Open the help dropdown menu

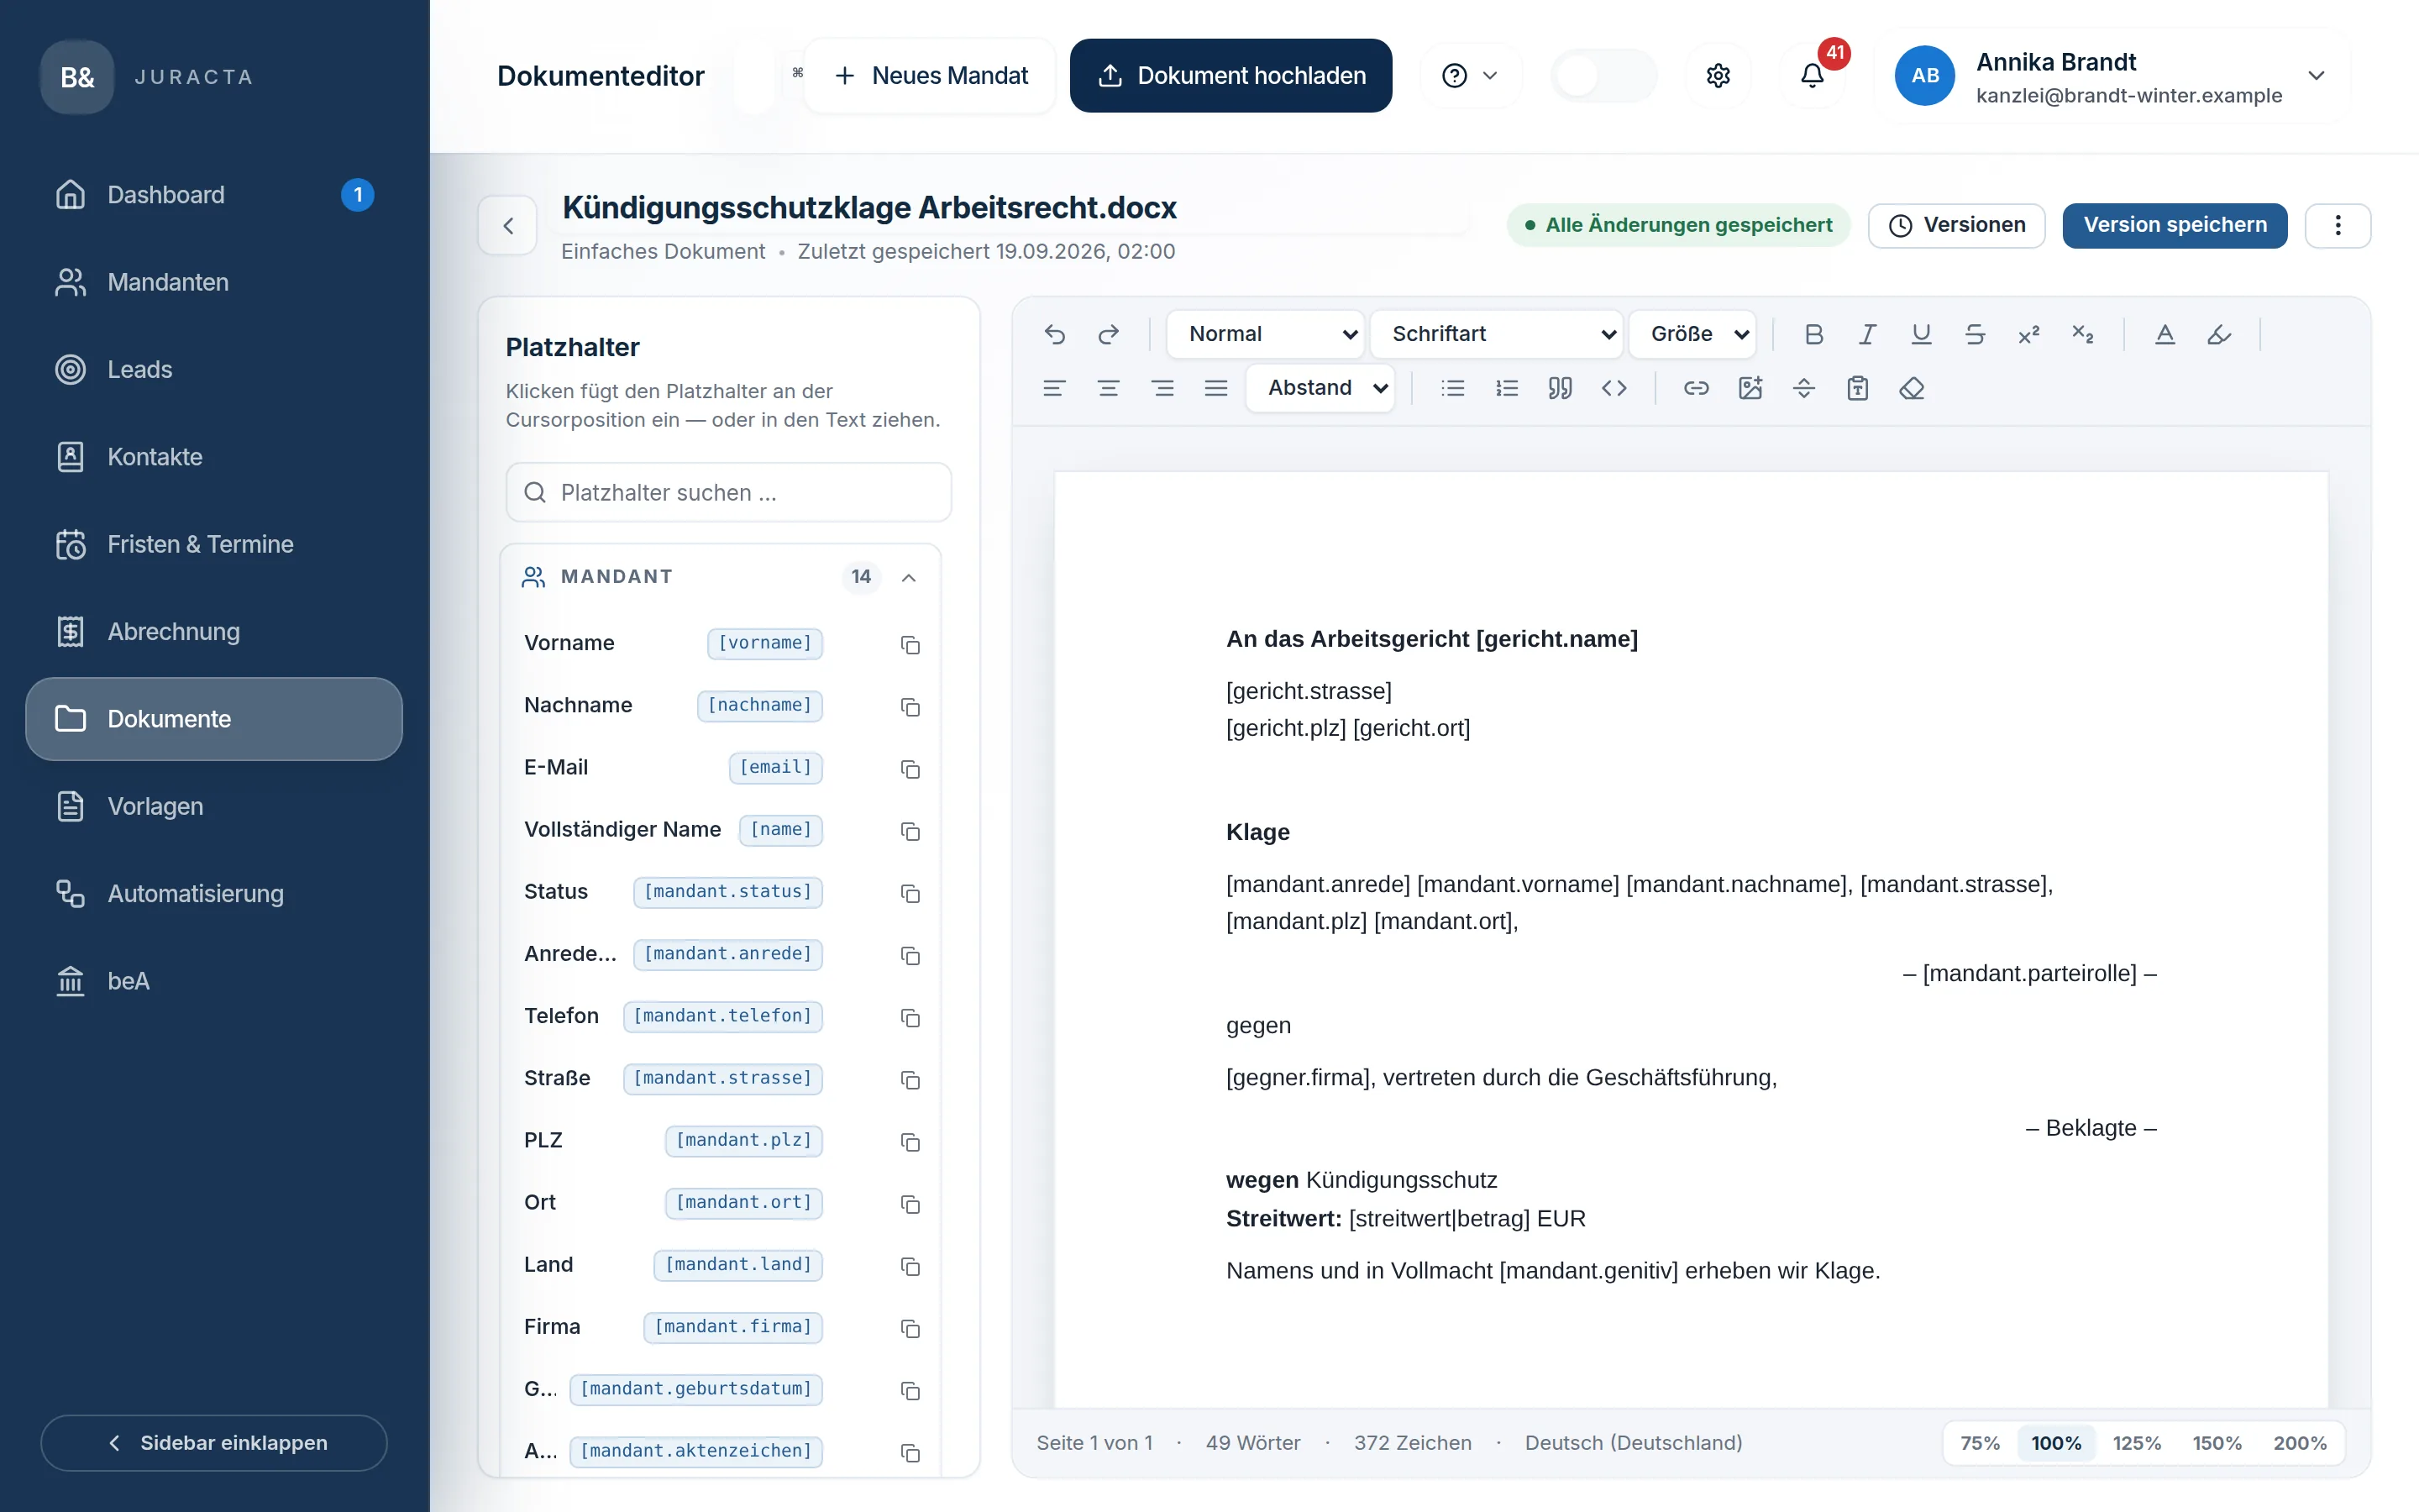point(1469,76)
